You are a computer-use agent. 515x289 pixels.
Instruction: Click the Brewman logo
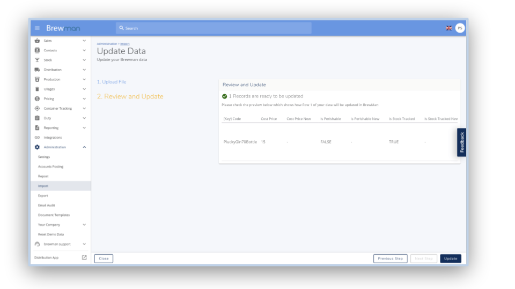coord(63,28)
